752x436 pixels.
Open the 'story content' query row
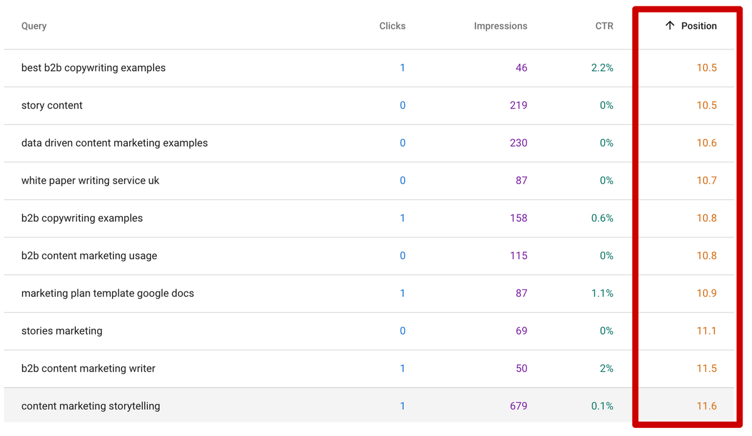tap(52, 105)
